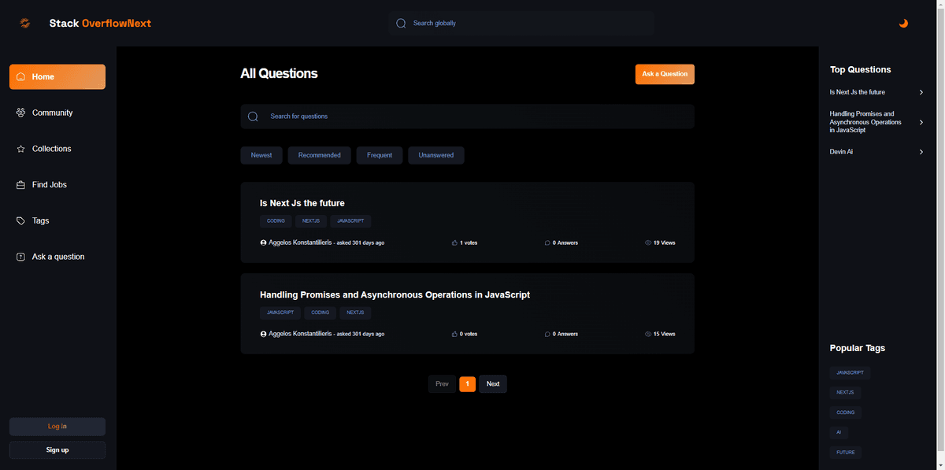Click the thumbs-up icon beside 0 votes
The width and height of the screenshot is (945, 470).
pos(454,334)
